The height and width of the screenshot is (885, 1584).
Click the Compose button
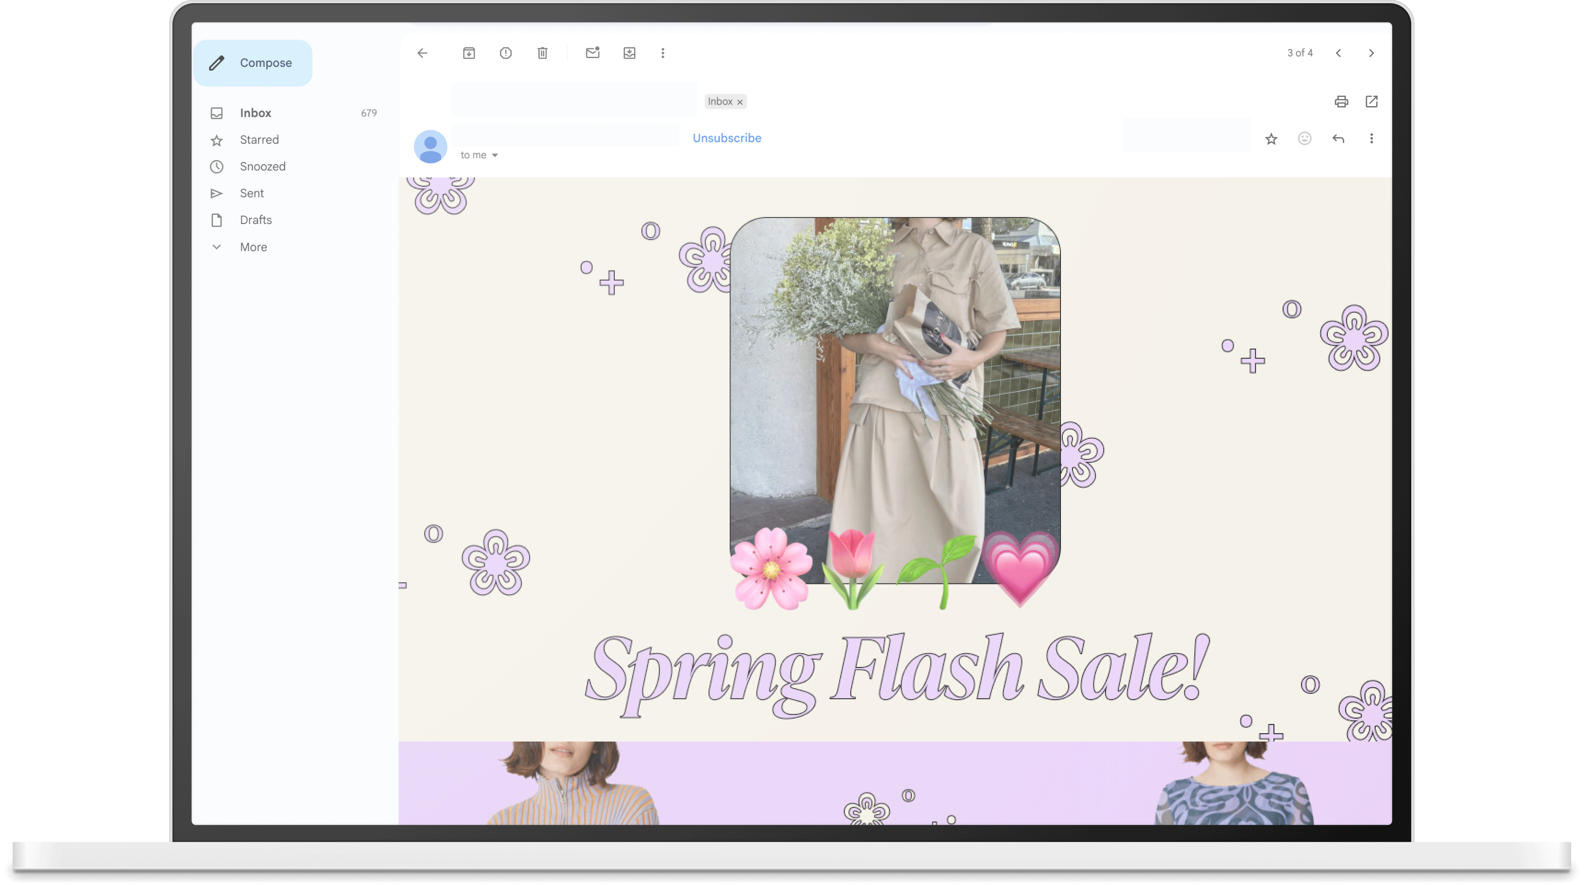pos(253,63)
